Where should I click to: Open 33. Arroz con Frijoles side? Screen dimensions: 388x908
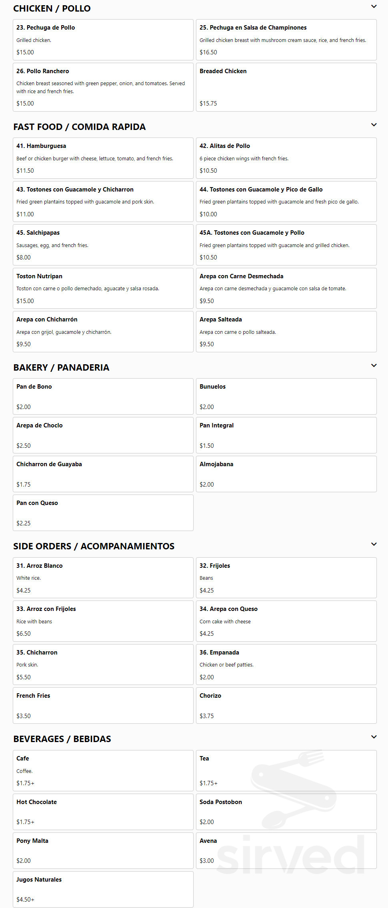[x=103, y=621]
